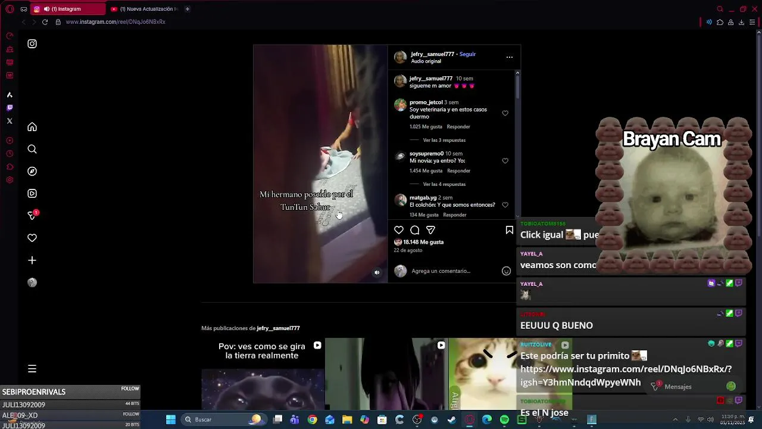Image resolution: width=762 pixels, height=429 pixels.
Task: Open a new browser tab with the plus button
Action: point(188,9)
